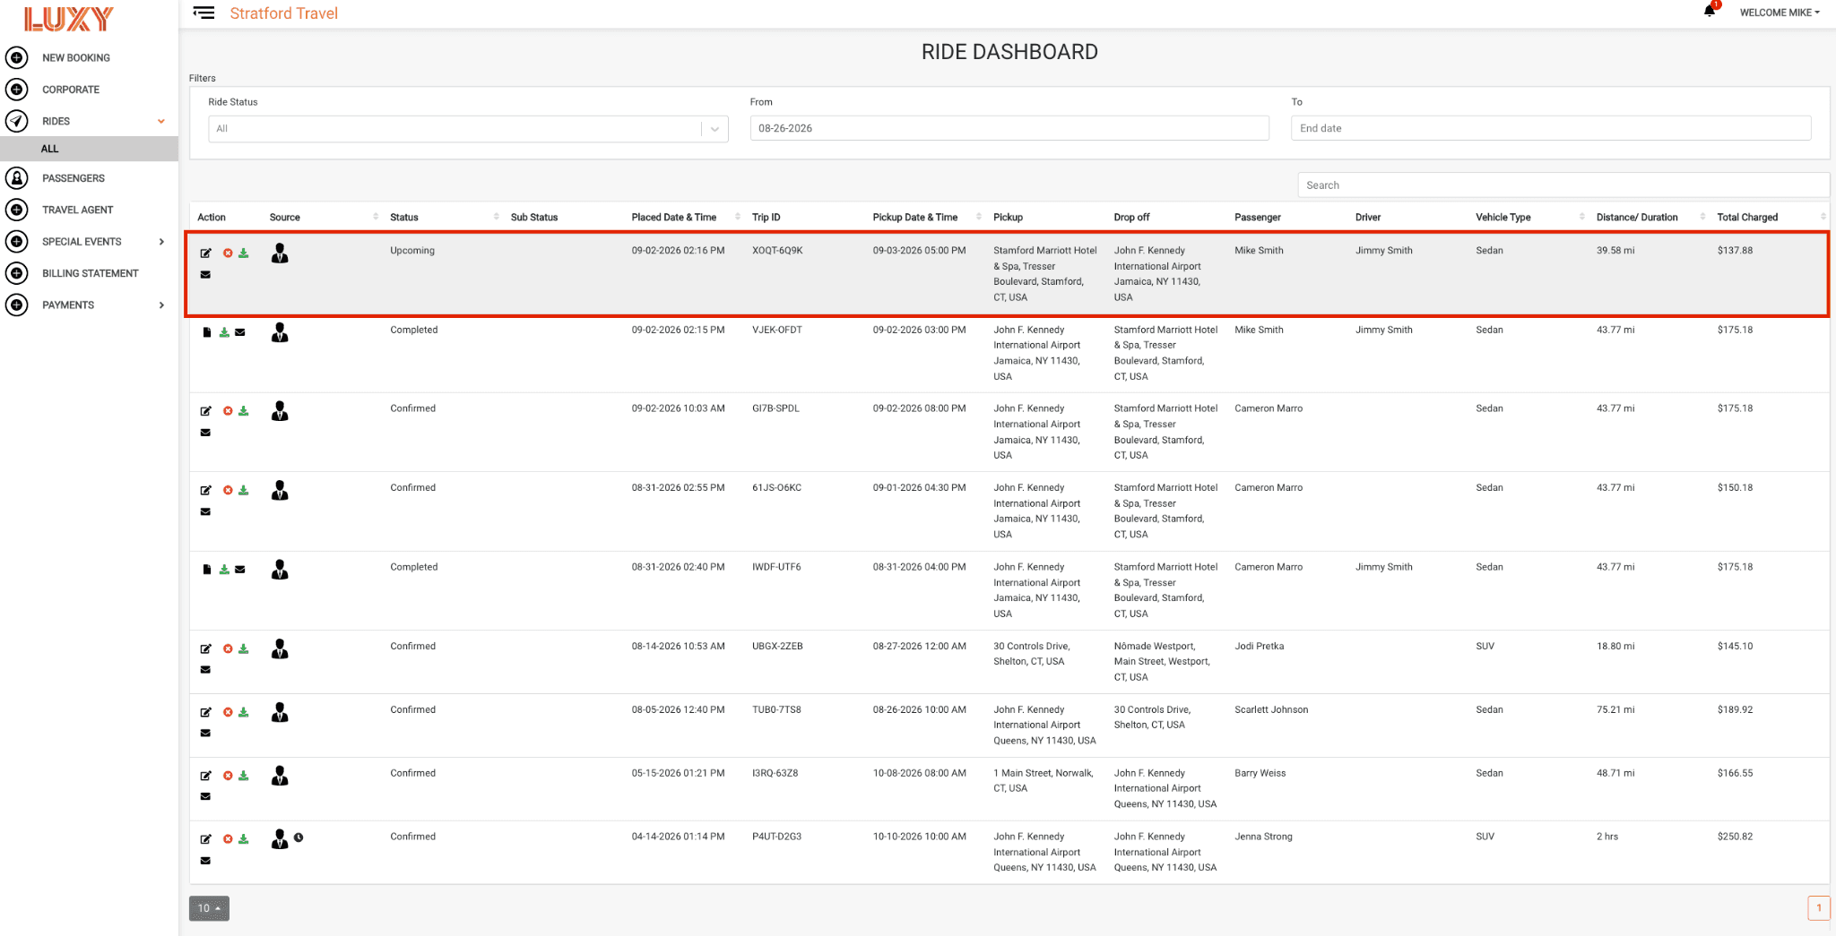Email icon for completed ride VJEK-OFDT
Image resolution: width=1836 pixels, height=936 pixels.
click(x=240, y=332)
